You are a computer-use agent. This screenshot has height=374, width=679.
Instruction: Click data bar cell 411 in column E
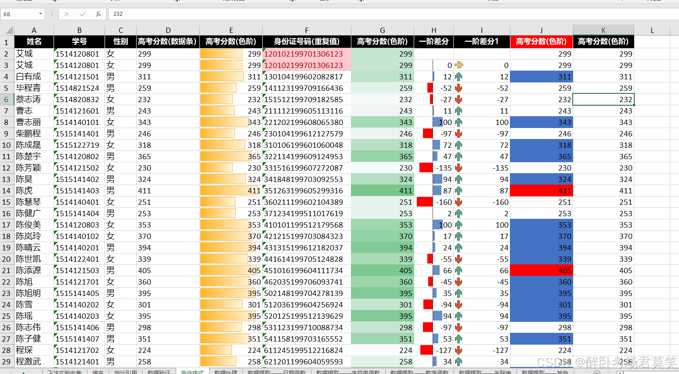click(x=231, y=190)
